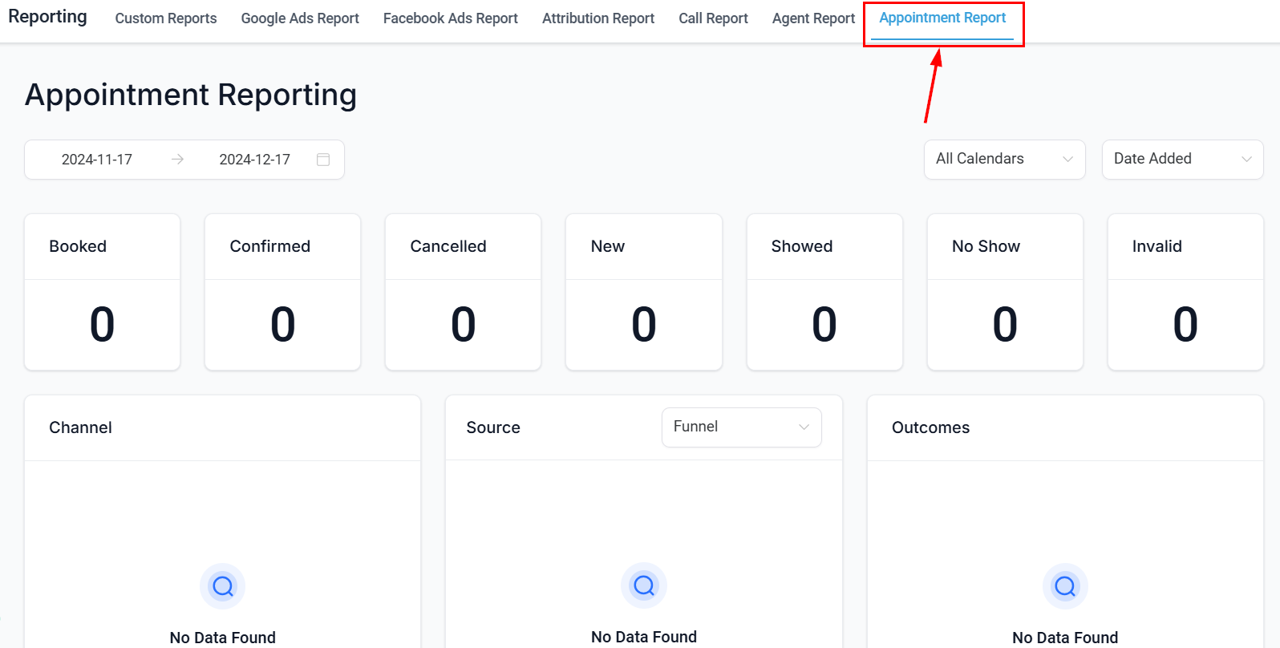
Task: Open the Call Report tab
Action: click(x=713, y=18)
